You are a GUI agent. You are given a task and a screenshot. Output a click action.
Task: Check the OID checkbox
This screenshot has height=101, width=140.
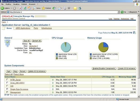(x=7, y=86)
